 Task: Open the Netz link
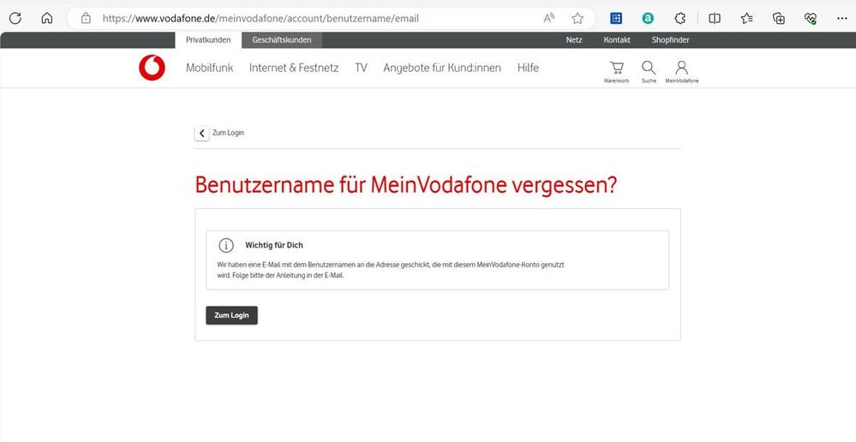click(574, 40)
